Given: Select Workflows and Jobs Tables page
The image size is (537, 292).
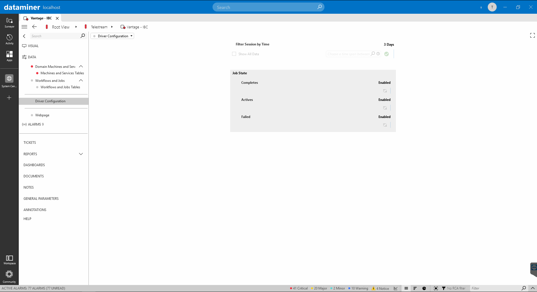Looking at the screenshot, I should click(x=60, y=87).
